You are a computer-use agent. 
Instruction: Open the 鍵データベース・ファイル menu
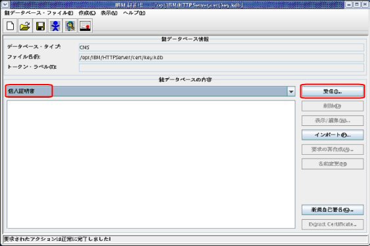coord(39,13)
